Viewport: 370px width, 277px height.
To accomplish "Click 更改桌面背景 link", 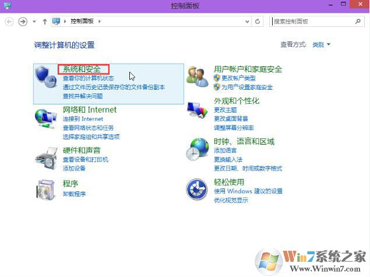I will pos(231,119).
